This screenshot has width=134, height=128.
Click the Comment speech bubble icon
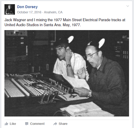coord(27,124)
